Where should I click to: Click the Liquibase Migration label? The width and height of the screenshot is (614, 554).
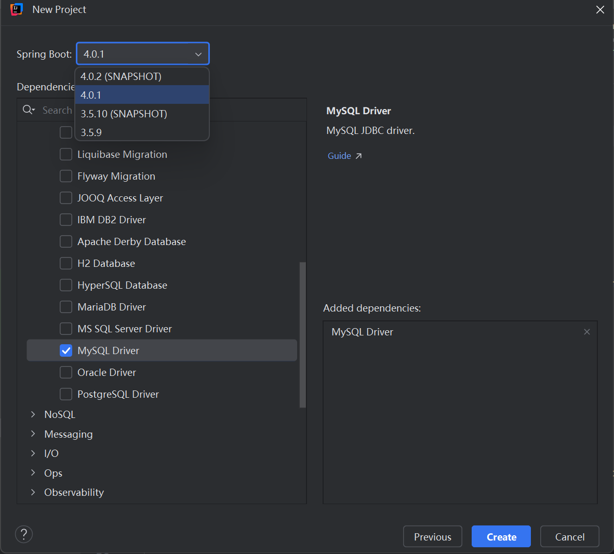click(122, 154)
